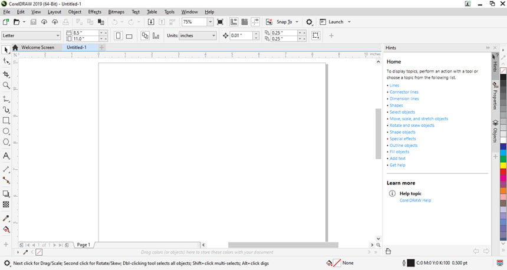Open the Shapes hint topic
This screenshot has width=507, height=270.
coord(396,106)
